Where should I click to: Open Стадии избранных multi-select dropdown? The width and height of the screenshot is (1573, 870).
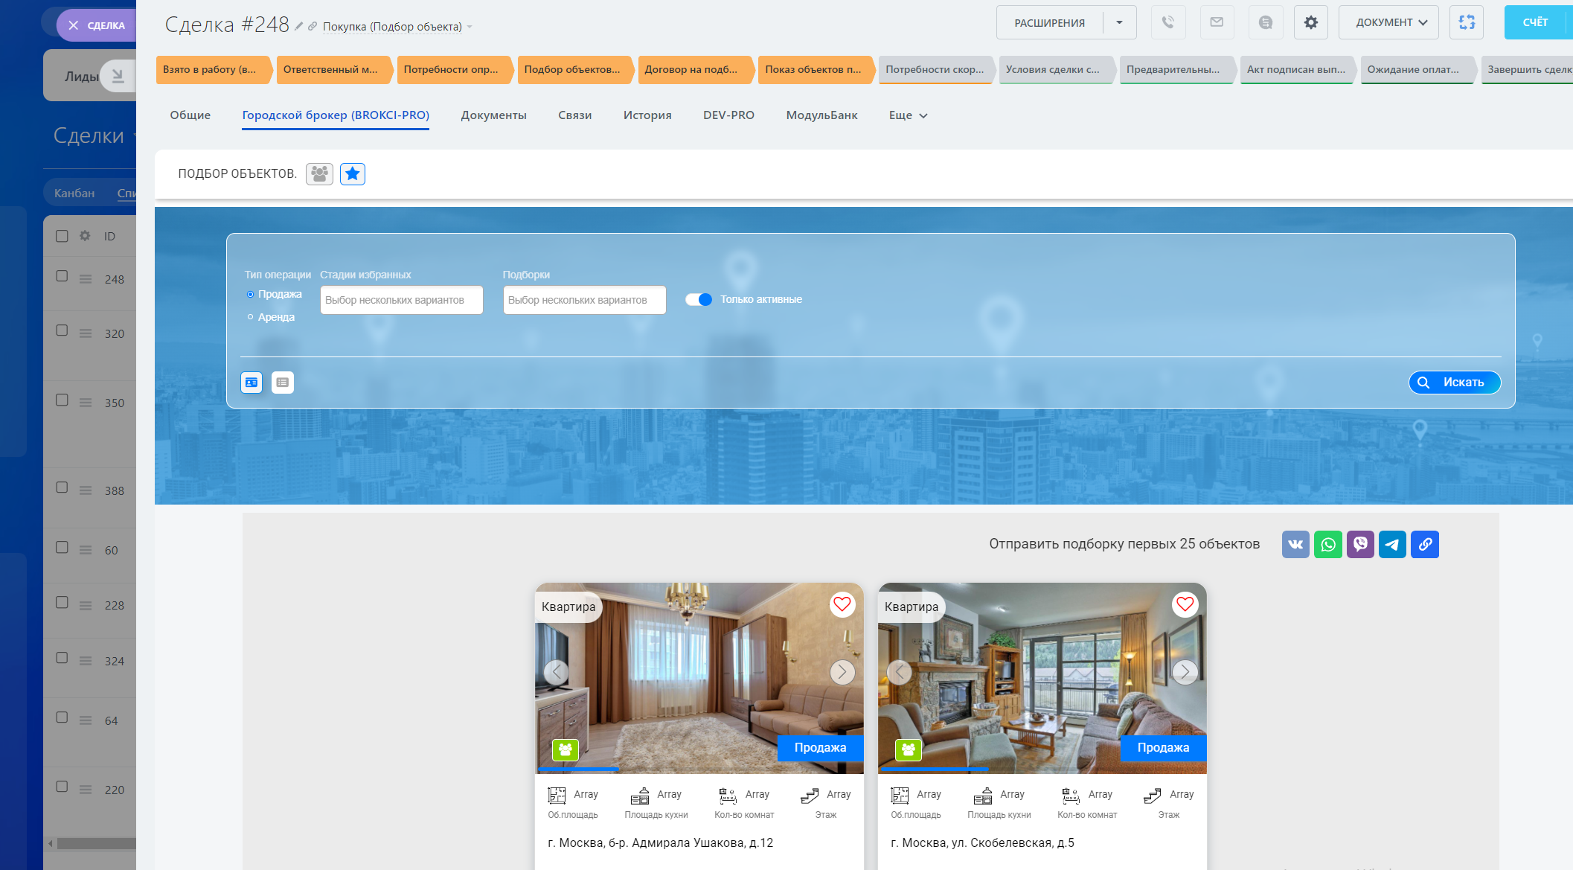click(401, 300)
